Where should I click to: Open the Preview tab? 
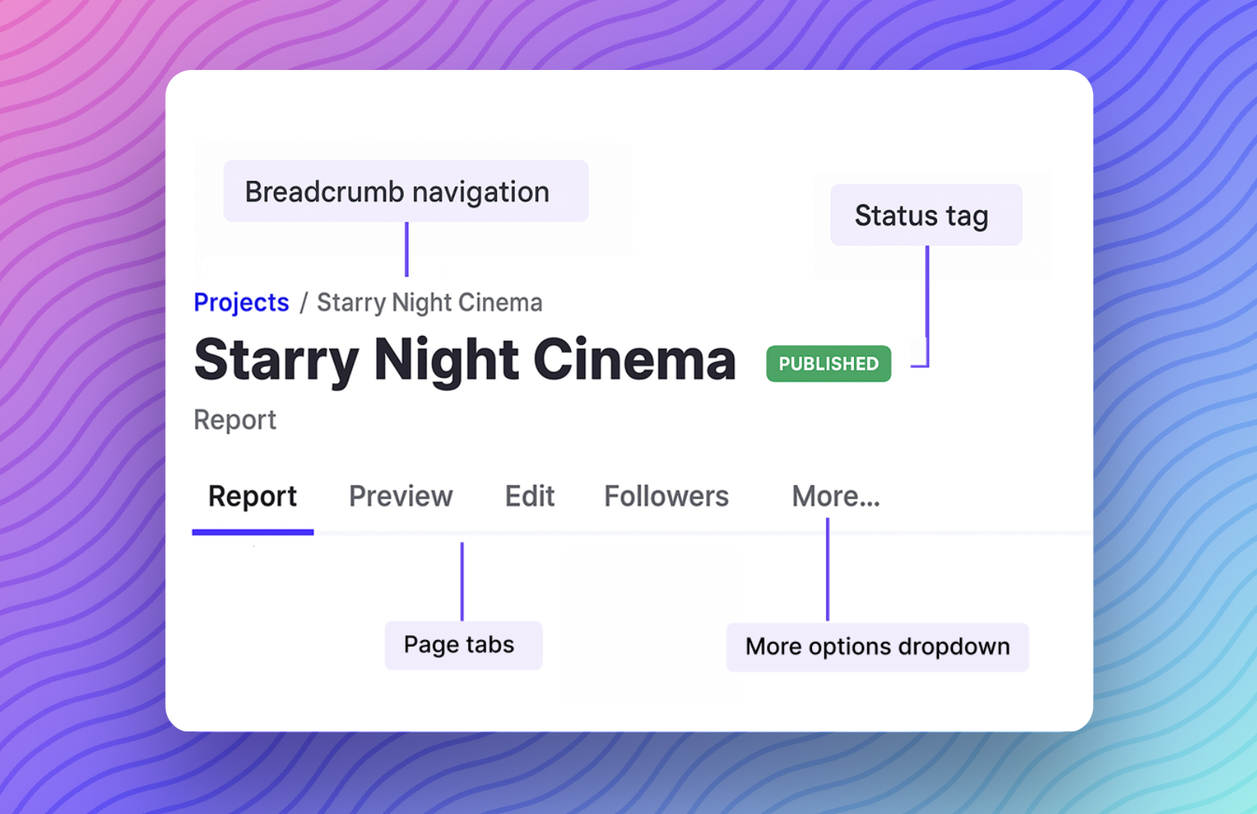[x=401, y=496]
